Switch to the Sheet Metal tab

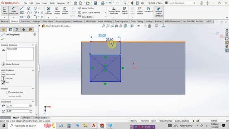point(48,21)
